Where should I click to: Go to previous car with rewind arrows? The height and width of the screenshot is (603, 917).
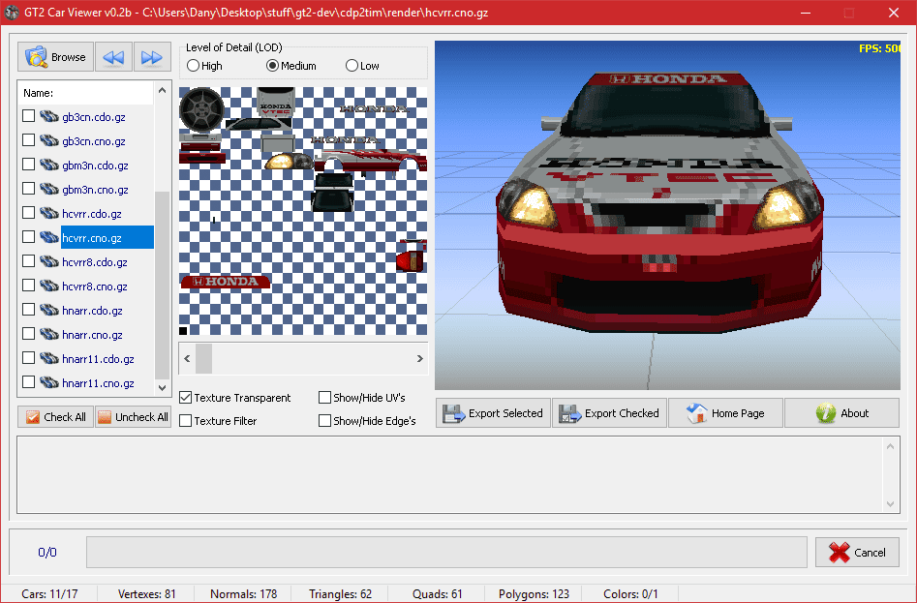tap(113, 57)
